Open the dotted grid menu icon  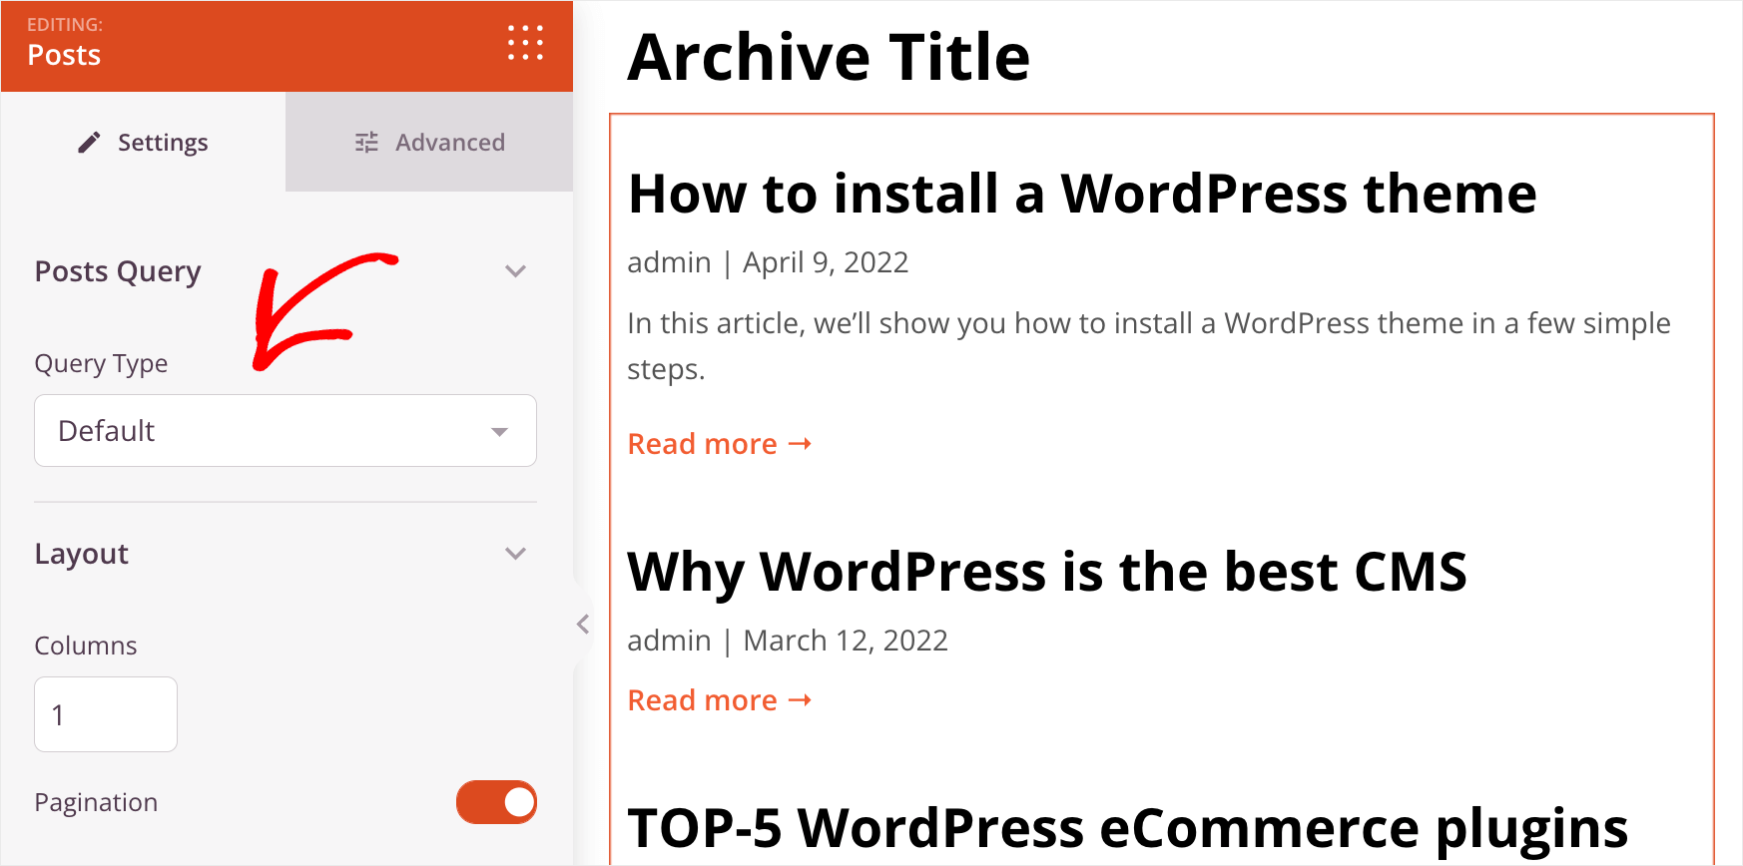(x=525, y=43)
